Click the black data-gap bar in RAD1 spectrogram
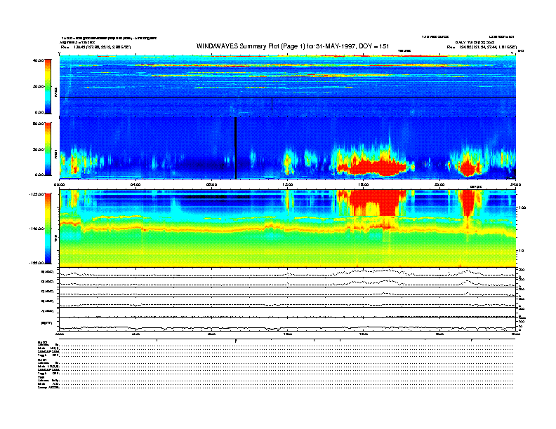556x429 pixels. click(235, 148)
